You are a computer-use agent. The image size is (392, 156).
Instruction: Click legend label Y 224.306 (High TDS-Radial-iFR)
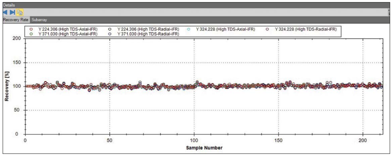point(148,29)
